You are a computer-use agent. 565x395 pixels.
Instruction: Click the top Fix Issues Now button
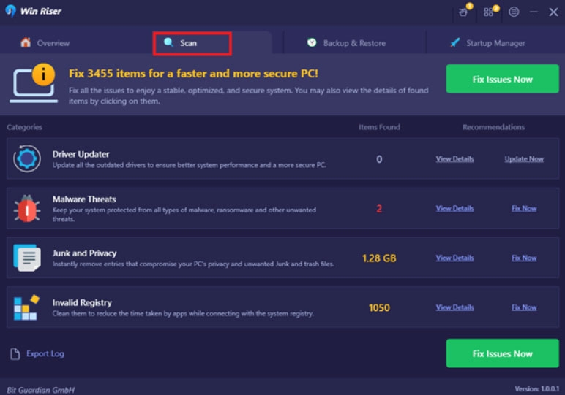coord(502,79)
